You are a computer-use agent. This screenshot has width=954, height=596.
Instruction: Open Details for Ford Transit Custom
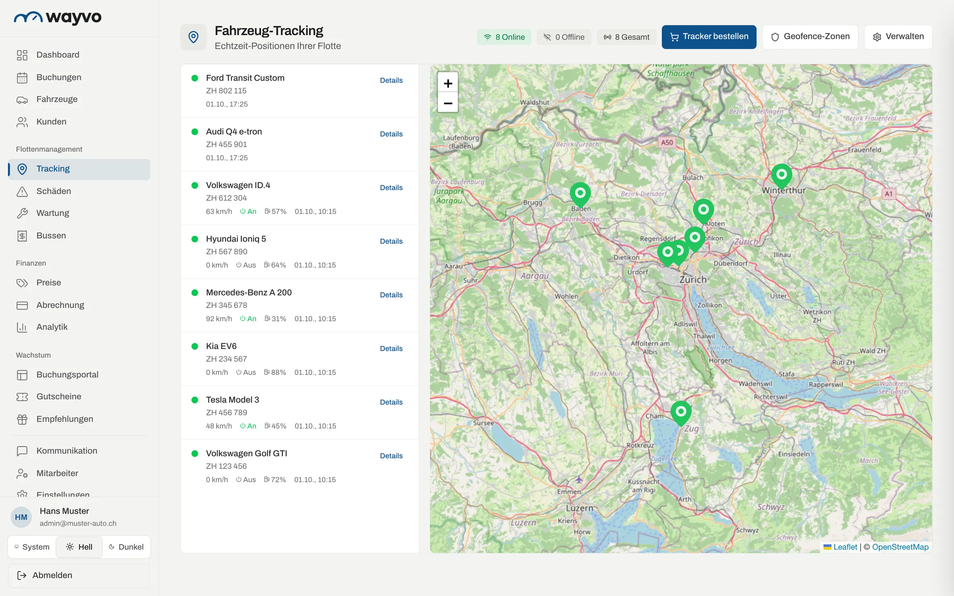pos(391,80)
